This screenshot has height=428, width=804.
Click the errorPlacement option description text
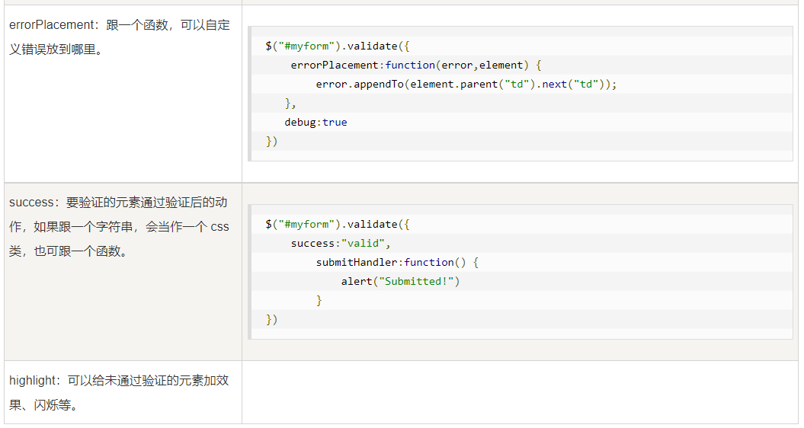pyautogui.click(x=120, y=37)
